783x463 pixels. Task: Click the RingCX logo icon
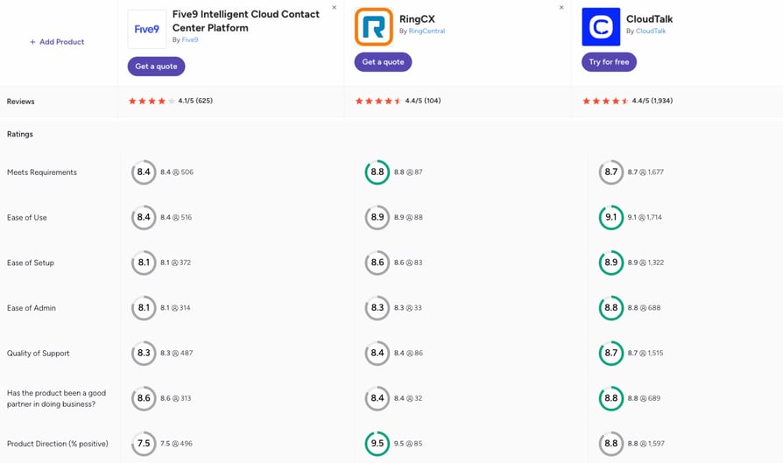coord(373,26)
